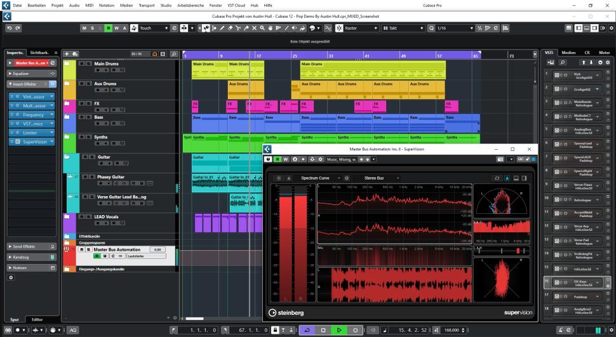Toggle the global Mute M button
The width and height of the screenshot is (616, 337).
pos(86,28)
